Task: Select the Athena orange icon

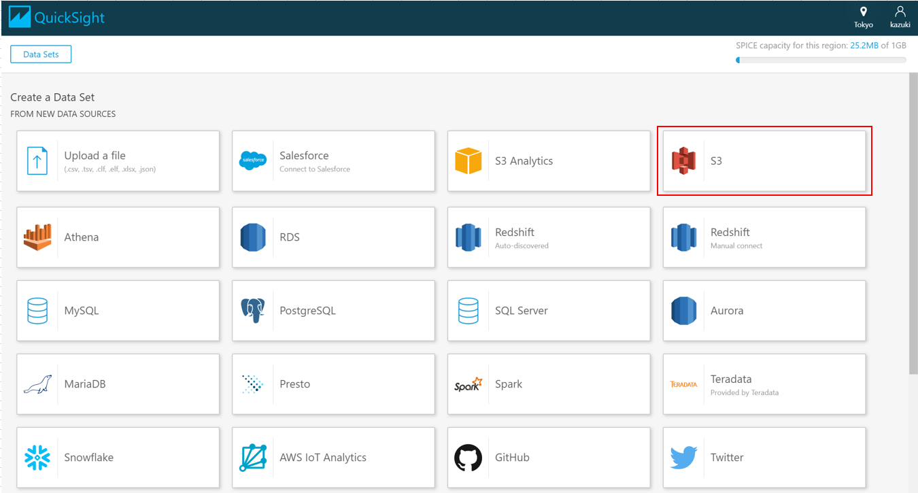Action: (x=37, y=237)
